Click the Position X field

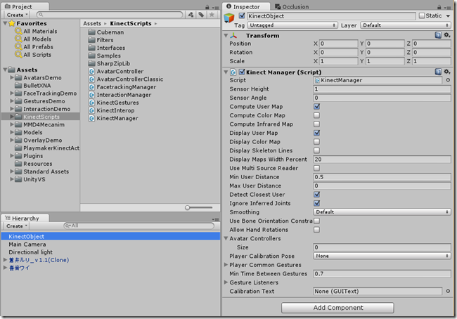[x=338, y=44]
